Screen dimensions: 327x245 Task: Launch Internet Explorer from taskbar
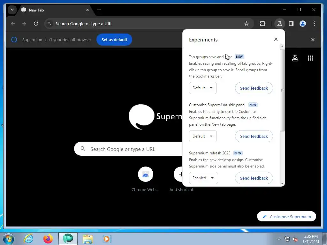click(28, 239)
